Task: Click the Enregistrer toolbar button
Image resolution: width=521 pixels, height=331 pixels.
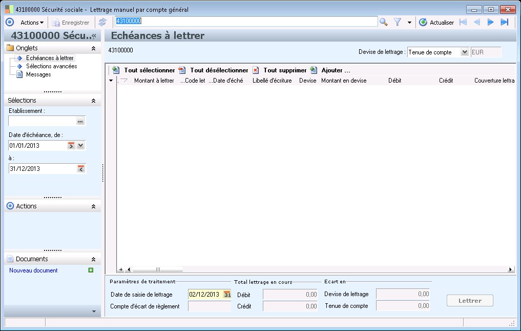Action: pyautogui.click(x=71, y=23)
